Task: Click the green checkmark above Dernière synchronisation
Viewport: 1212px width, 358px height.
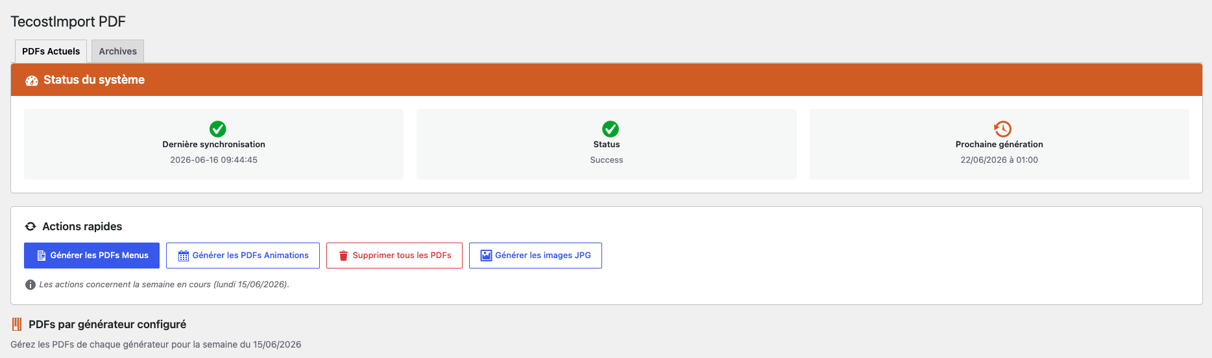Action: 218,128
